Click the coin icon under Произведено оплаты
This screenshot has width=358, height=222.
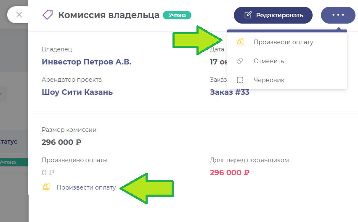click(x=46, y=187)
